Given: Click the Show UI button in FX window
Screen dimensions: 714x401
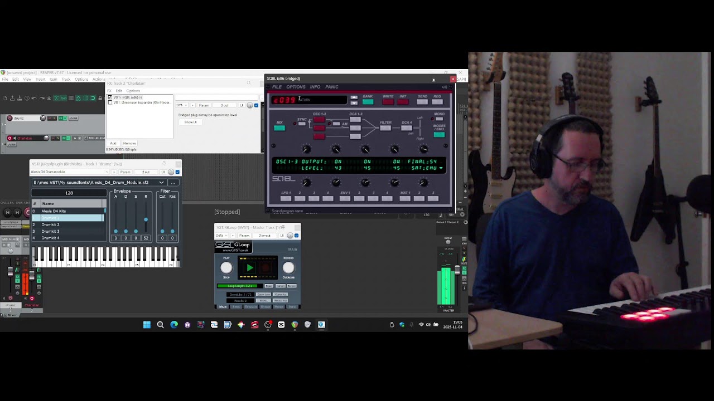Looking at the screenshot, I should click(x=190, y=122).
